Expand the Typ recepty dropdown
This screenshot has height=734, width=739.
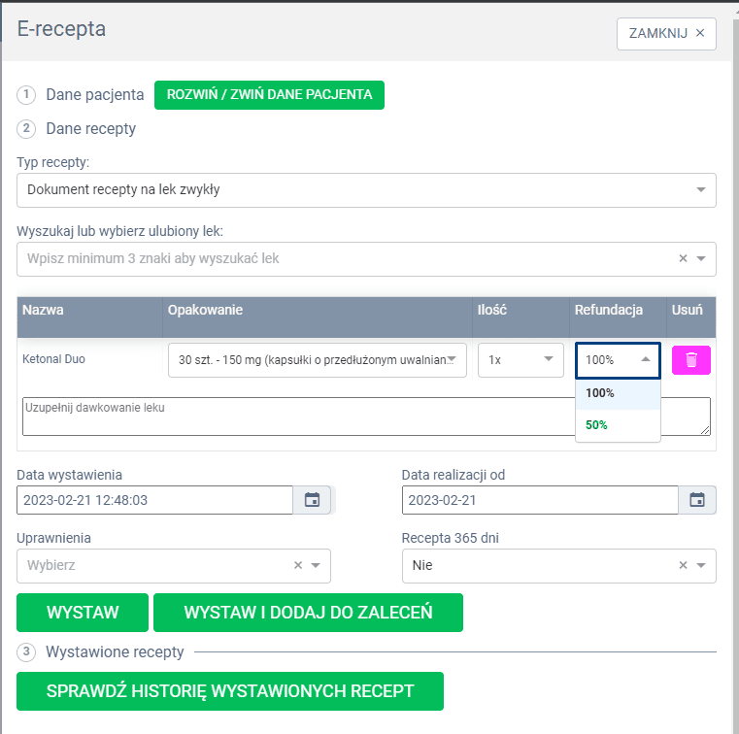(701, 190)
